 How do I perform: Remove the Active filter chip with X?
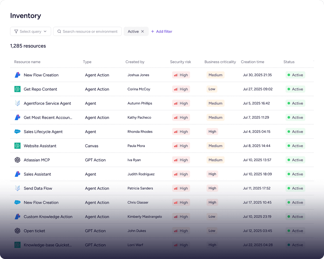pos(143,32)
